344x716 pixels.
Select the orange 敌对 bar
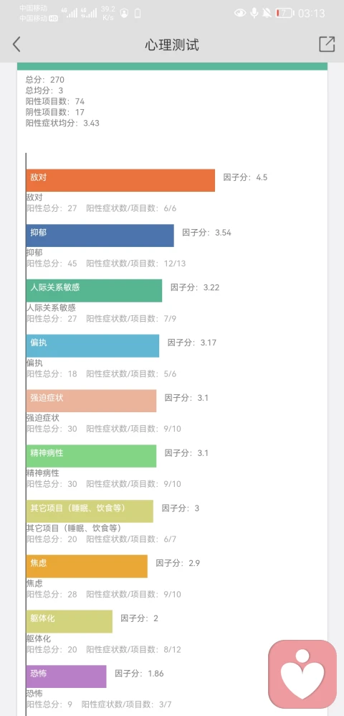click(x=120, y=180)
